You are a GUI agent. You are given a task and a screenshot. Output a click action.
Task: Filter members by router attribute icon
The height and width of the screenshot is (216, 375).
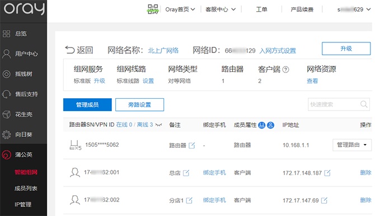[261, 125]
